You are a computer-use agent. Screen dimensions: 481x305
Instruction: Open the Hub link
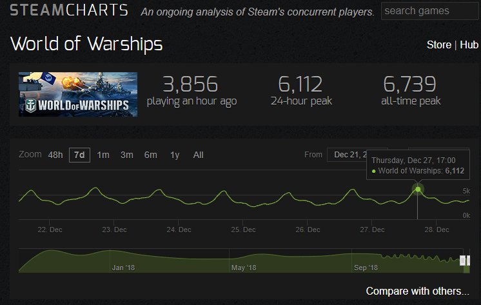point(469,44)
